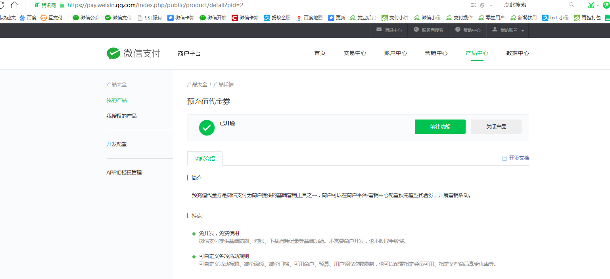Image resolution: width=610 pixels, height=279 pixels.
Task: Open the 互支付 bookmark
Action: [x=53, y=18]
